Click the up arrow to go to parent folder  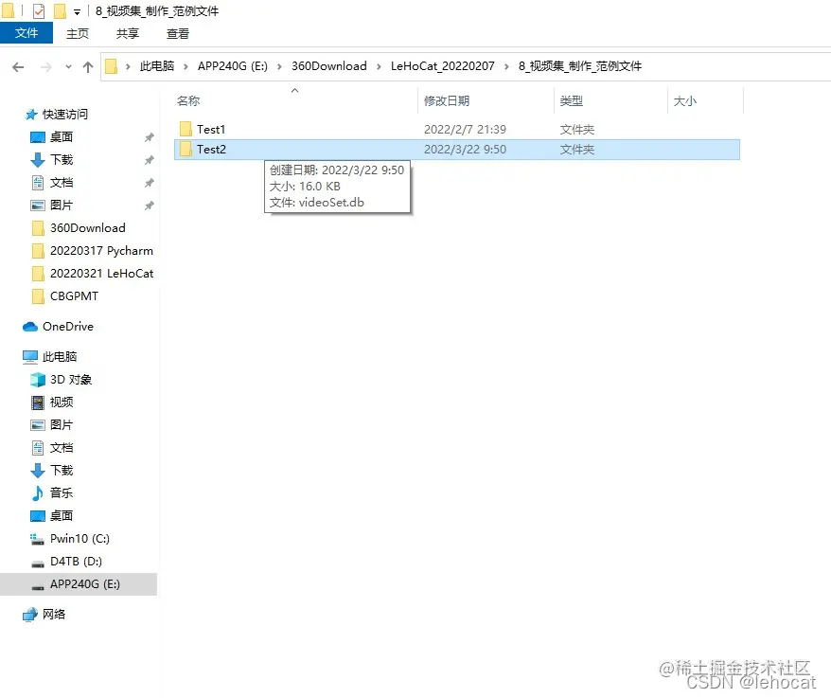click(88, 66)
